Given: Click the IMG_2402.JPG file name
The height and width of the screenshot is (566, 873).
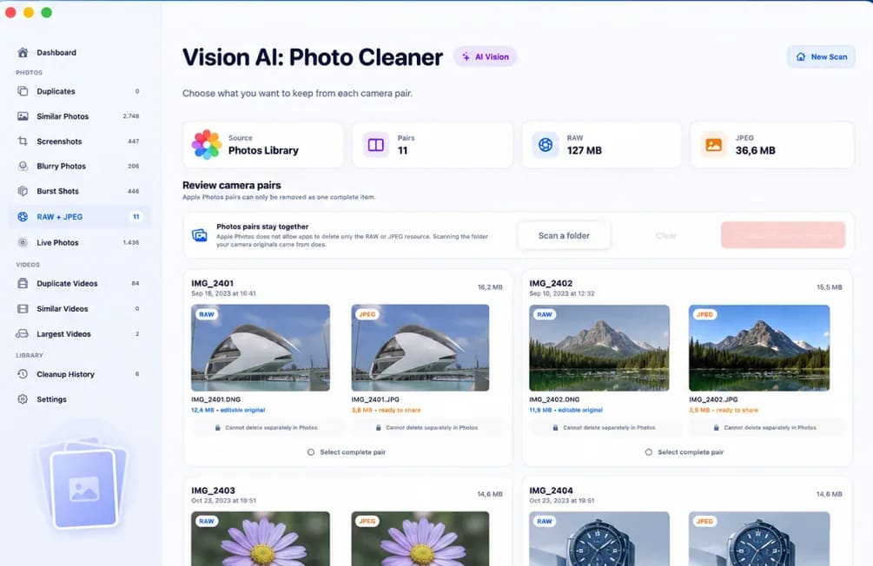Looking at the screenshot, I should coord(713,399).
